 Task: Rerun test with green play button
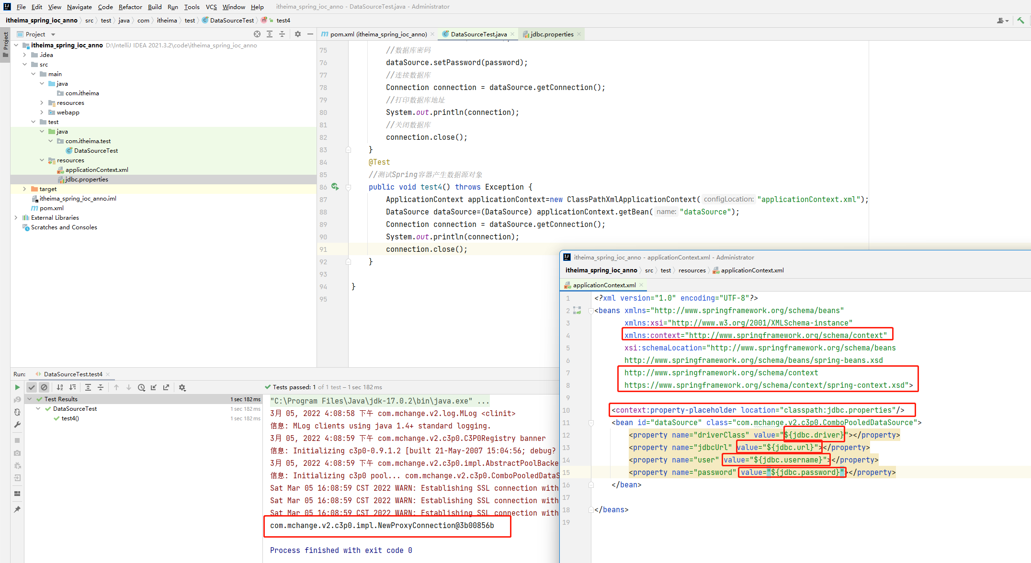tap(17, 387)
